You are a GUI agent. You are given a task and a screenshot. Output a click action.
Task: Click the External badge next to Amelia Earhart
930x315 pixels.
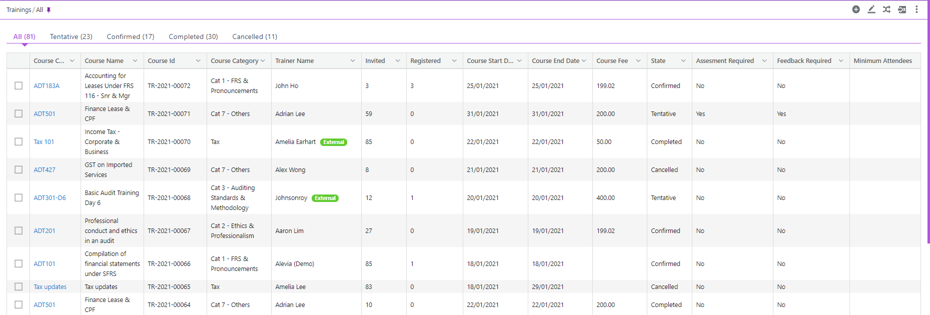pos(334,142)
